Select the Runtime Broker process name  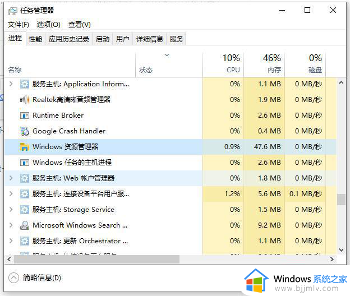click(x=58, y=115)
